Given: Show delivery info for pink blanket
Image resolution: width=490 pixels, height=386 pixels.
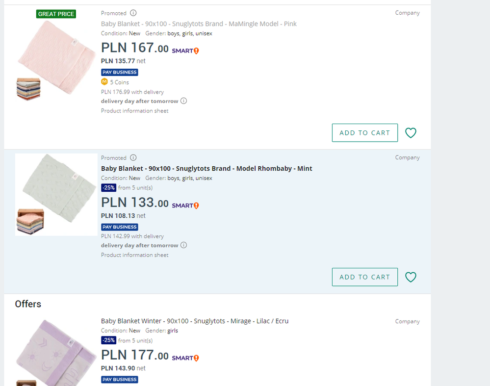Looking at the screenshot, I should (x=183, y=101).
